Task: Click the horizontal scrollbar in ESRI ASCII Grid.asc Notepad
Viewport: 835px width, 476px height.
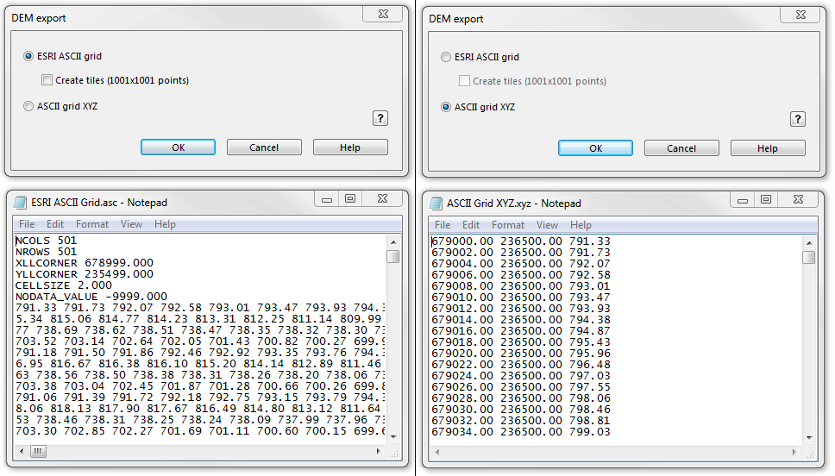Action: [198, 451]
